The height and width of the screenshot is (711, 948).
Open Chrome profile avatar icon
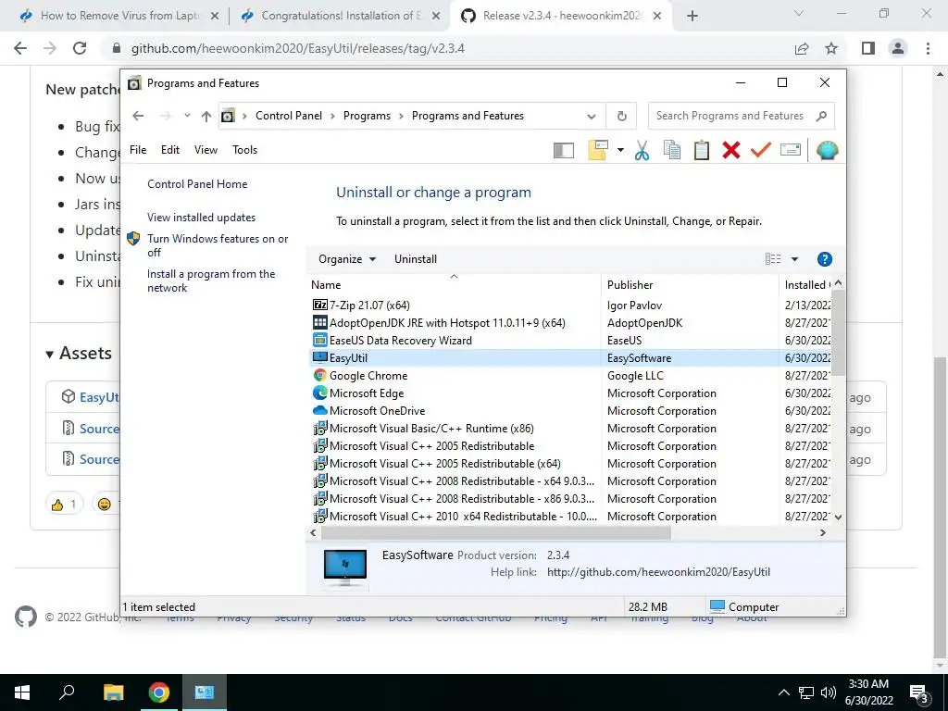898,48
